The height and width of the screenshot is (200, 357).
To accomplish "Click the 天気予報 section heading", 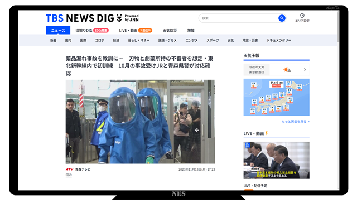I will 252,56.
